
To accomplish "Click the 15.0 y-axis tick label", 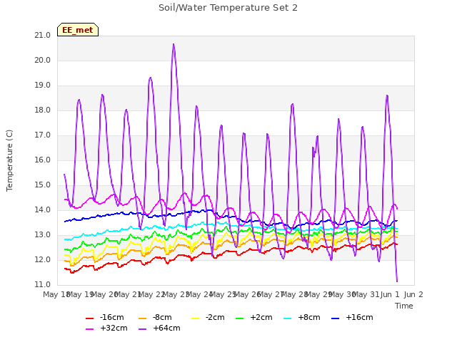I will tap(43, 185).
